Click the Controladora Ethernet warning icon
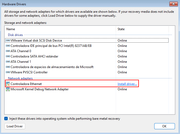 point(8,84)
